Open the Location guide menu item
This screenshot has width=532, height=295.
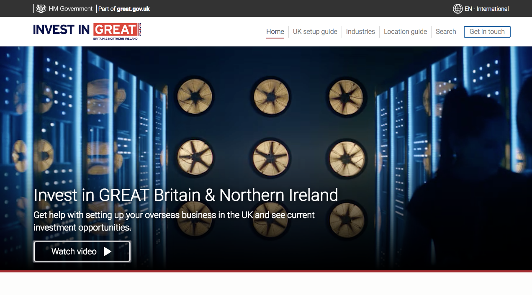(x=405, y=31)
